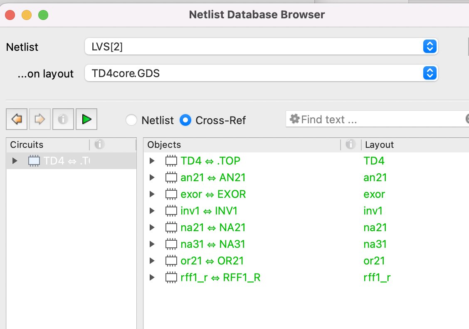Click the chip icon in the Circuits panel

(x=34, y=161)
